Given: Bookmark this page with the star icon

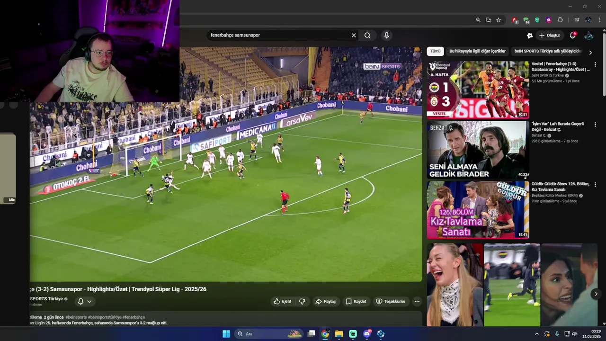Looking at the screenshot, I should coord(499,20).
